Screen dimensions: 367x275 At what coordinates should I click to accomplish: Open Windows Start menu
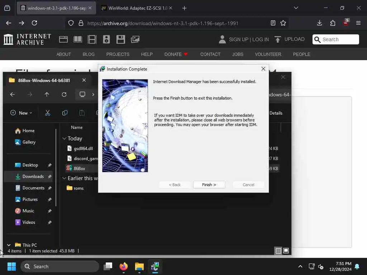[11, 266]
